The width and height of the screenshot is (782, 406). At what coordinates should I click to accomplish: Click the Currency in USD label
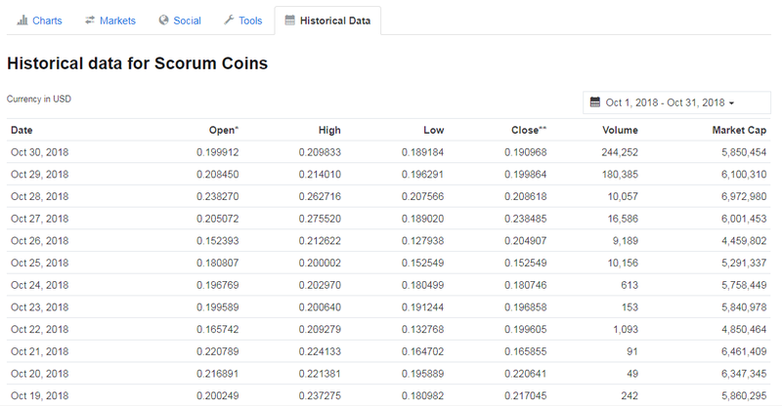[x=39, y=99]
